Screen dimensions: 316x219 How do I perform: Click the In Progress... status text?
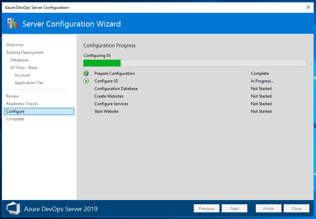262,81
